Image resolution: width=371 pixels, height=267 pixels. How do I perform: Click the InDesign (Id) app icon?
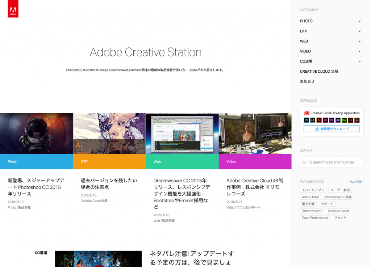pyautogui.click(x=325, y=120)
